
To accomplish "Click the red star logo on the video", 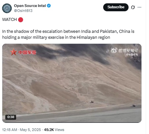I will coord(14,52).
